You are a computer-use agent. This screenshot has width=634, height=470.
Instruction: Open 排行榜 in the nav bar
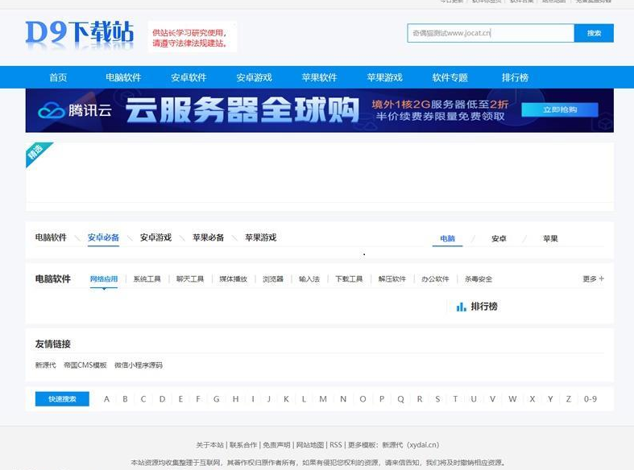(x=515, y=77)
